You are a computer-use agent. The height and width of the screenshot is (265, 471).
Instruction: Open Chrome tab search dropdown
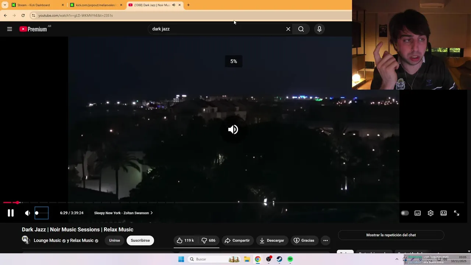pos(5,5)
